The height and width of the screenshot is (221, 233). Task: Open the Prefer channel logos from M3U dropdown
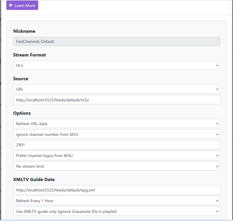pyautogui.click(x=117, y=156)
